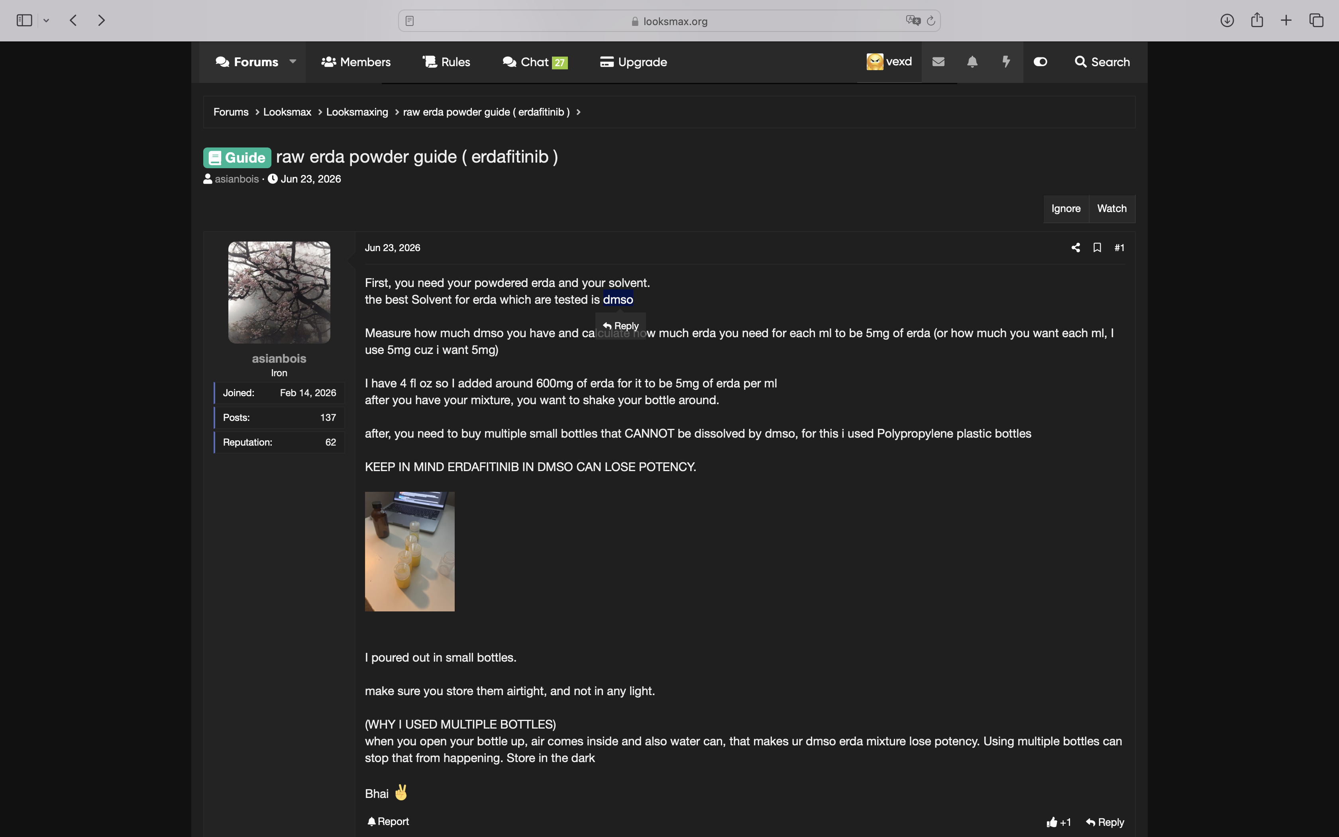
Task: Reply to the post at bottom right
Action: [1104, 822]
